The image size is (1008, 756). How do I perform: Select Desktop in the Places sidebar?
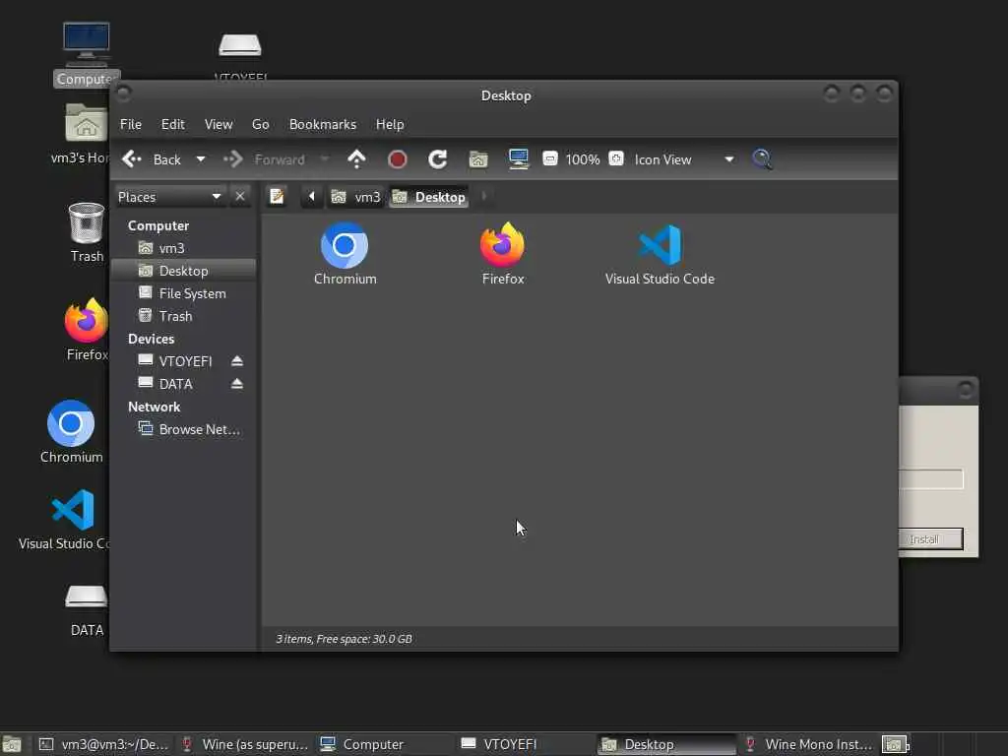(183, 271)
